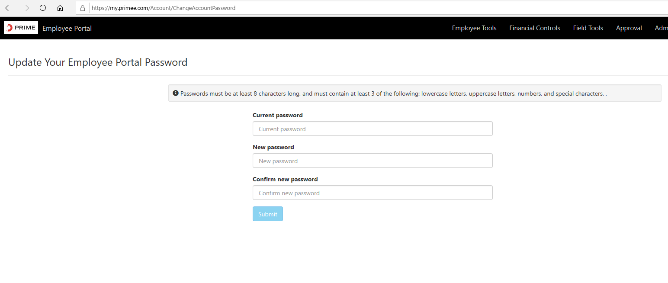
Task: Open the Approval menu
Action: 629,28
